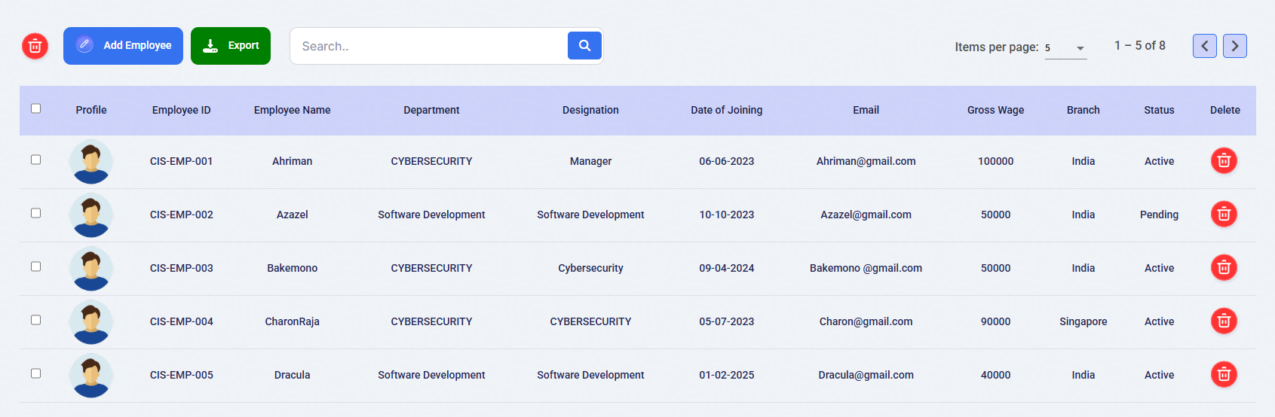
Task: Add a new employee
Action: [123, 46]
